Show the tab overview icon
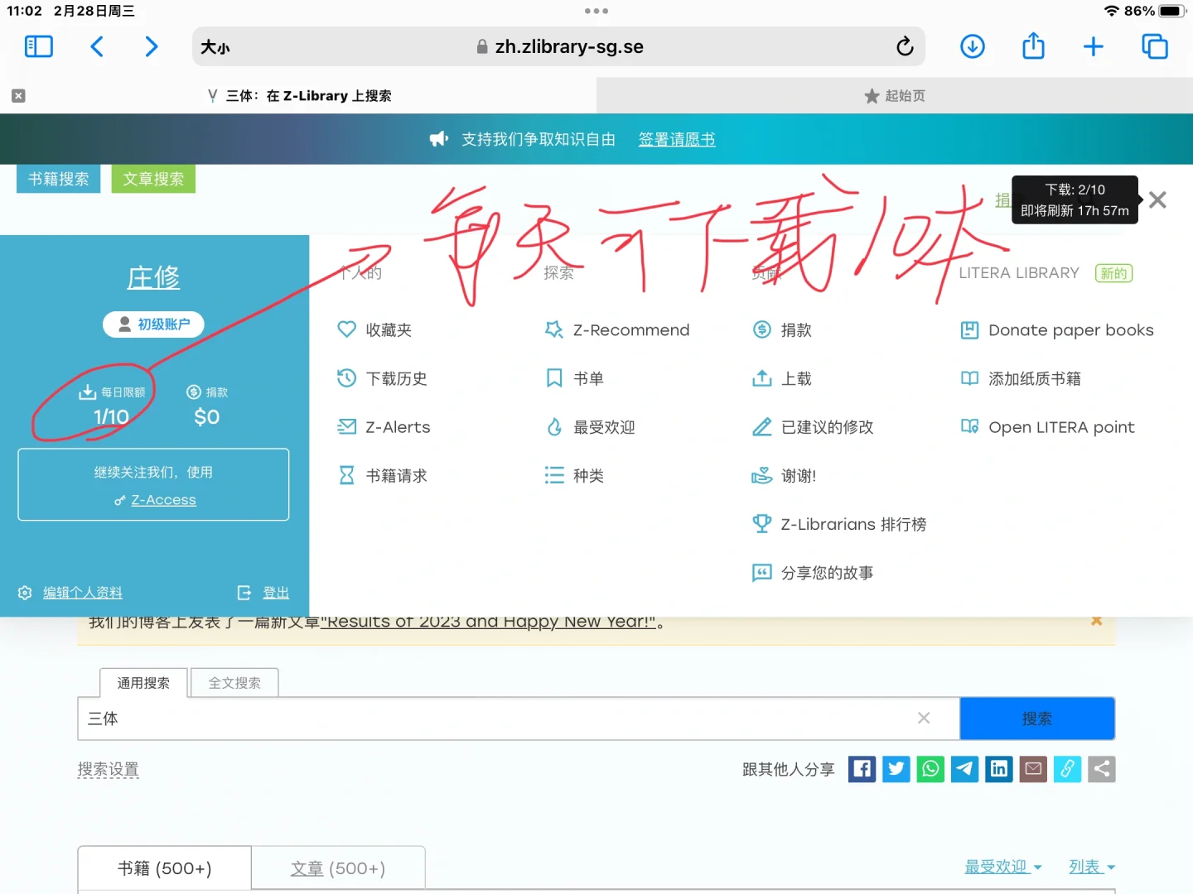The height and width of the screenshot is (894, 1193). tap(1154, 46)
